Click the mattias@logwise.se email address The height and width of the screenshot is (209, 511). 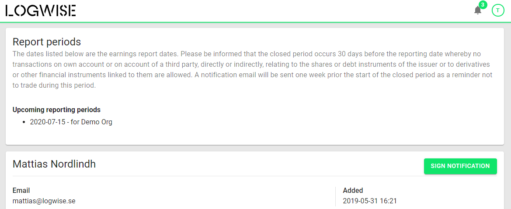tap(44, 201)
